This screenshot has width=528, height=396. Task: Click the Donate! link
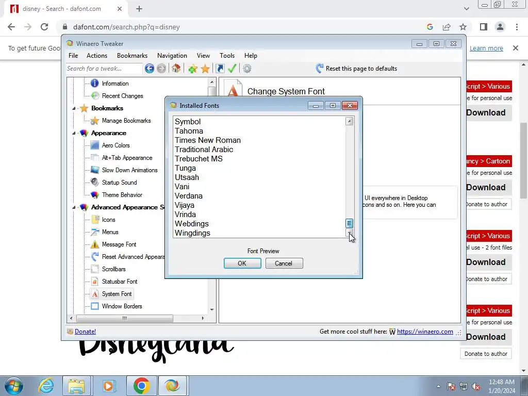click(x=85, y=332)
